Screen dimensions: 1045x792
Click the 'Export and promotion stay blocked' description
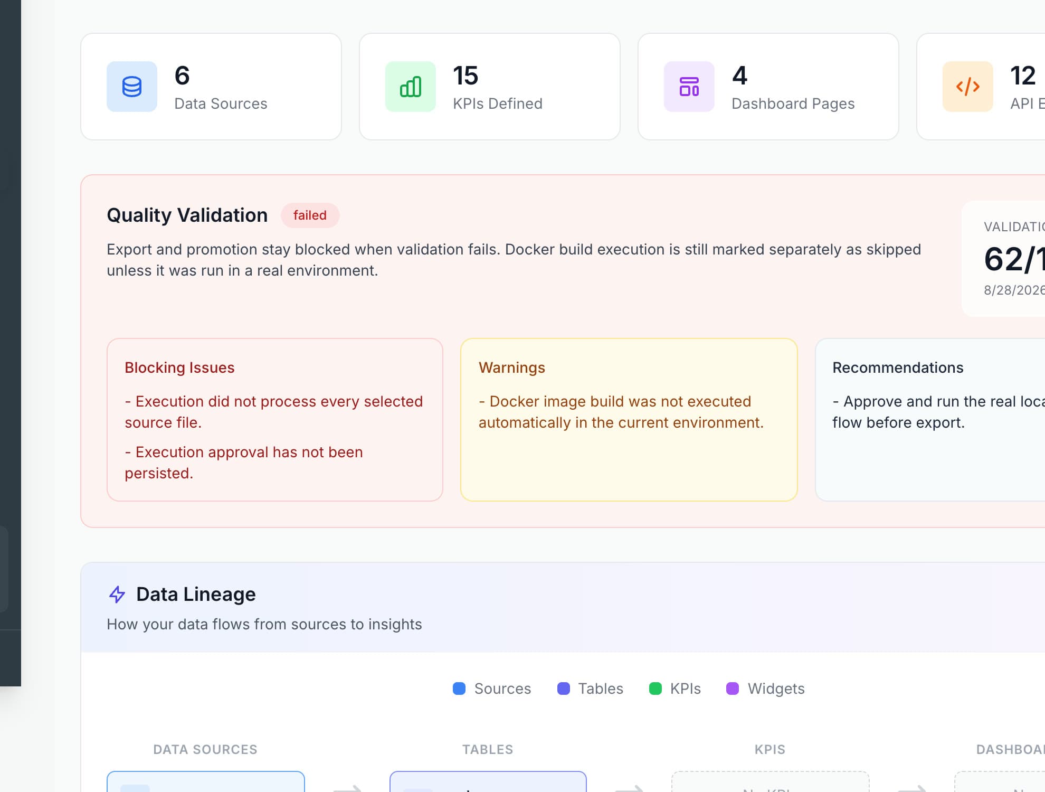pyautogui.click(x=514, y=260)
